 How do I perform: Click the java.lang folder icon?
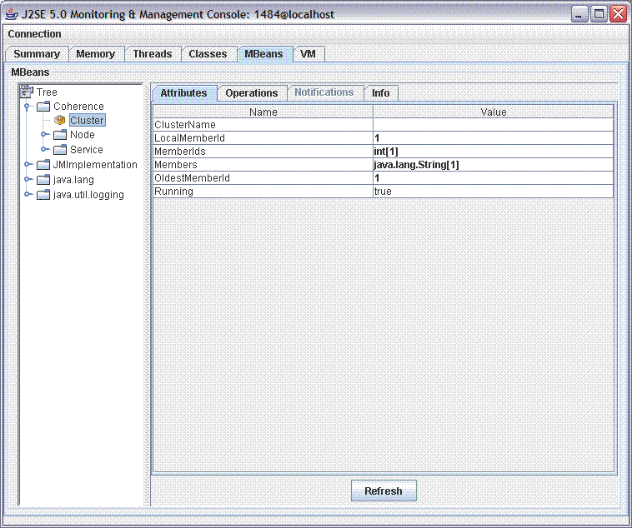pos(43,180)
